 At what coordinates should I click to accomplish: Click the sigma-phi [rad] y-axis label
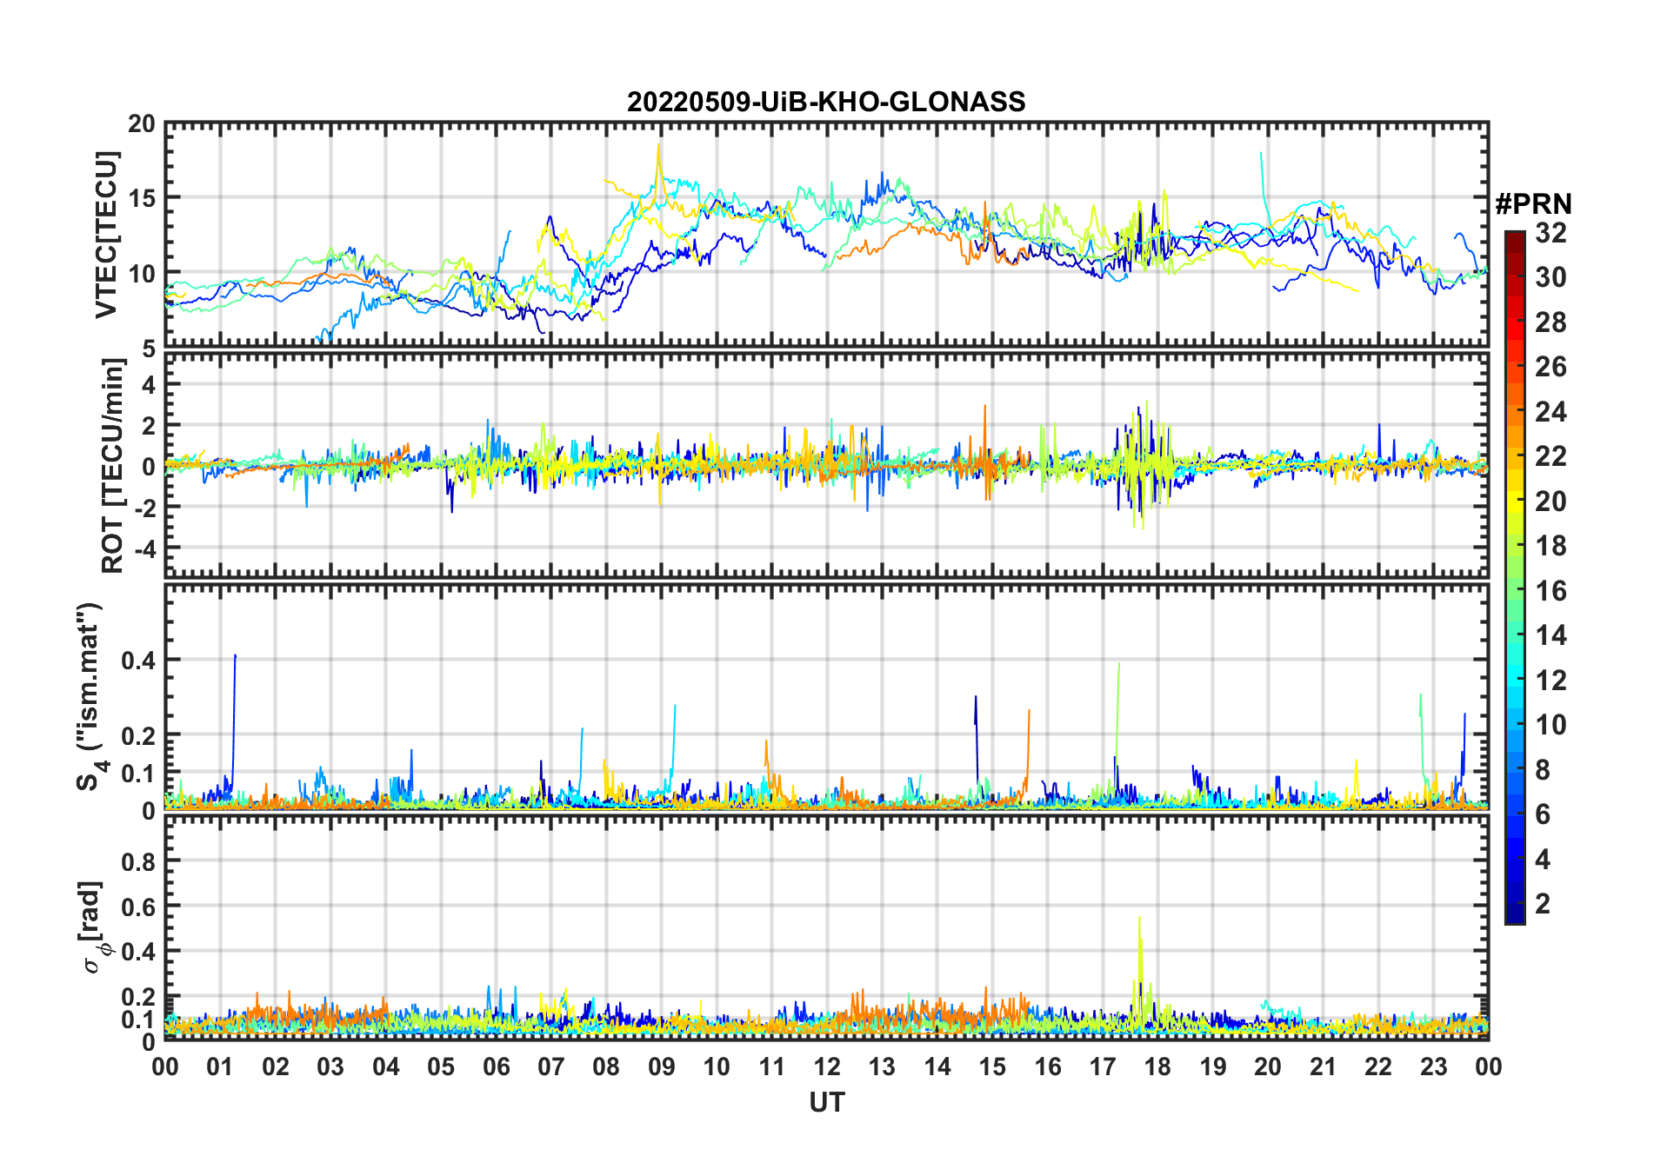[94, 927]
